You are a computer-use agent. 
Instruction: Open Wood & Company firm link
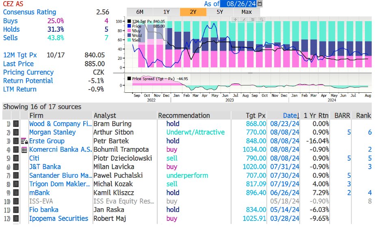click(x=60, y=124)
